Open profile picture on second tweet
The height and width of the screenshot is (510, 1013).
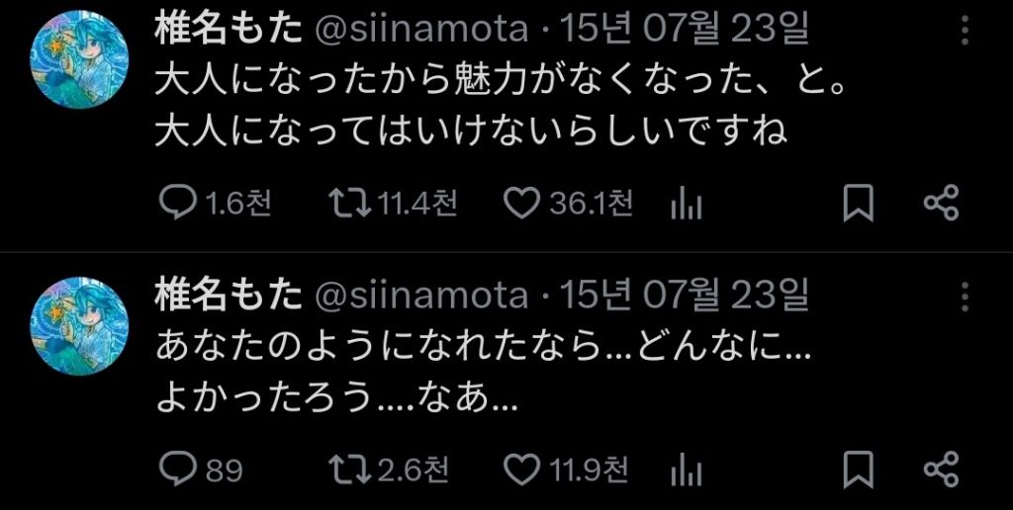click(79, 323)
